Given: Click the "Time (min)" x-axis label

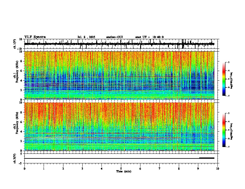Looking at the screenshot, I should click(124, 171).
